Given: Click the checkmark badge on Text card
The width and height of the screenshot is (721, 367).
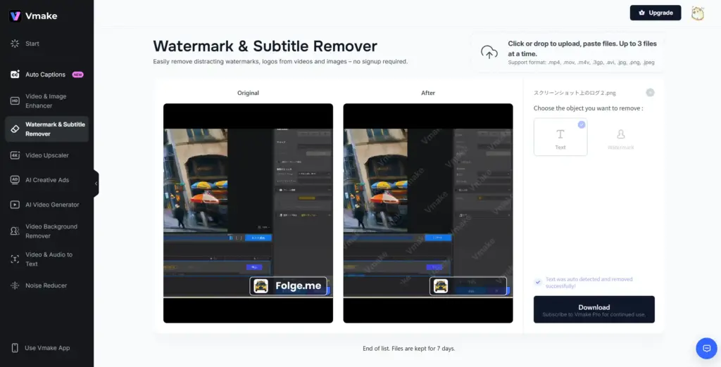Looking at the screenshot, I should 582,124.
